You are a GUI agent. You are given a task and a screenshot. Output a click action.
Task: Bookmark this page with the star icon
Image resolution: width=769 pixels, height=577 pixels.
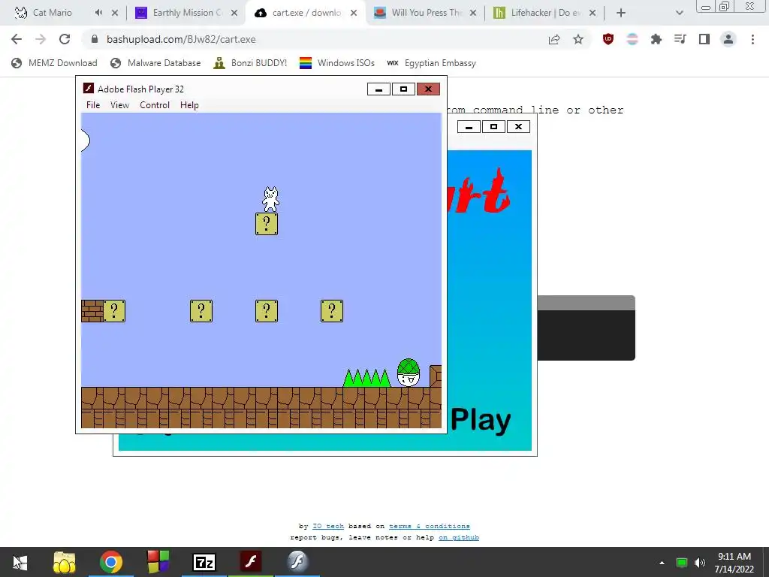578,39
